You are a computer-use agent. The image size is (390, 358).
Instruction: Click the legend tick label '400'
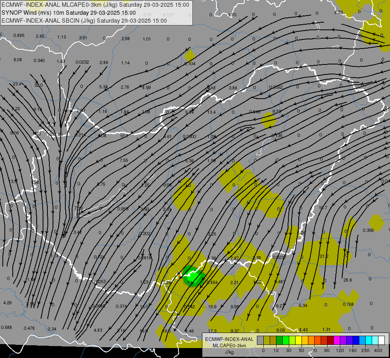[378, 350]
